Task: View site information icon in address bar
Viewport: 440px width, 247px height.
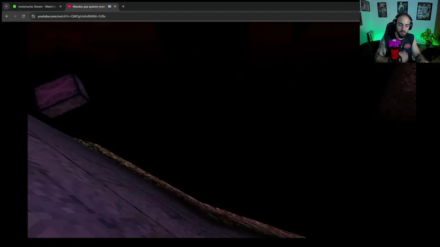Action: point(33,16)
